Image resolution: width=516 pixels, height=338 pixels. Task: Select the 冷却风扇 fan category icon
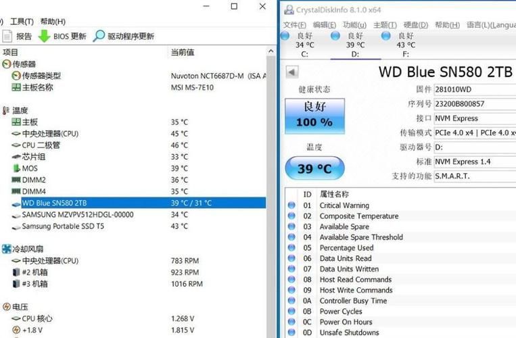coord(6,249)
